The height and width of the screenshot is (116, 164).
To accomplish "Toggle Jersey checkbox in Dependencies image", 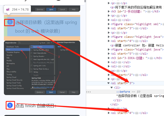I will [x=32, y=72].
